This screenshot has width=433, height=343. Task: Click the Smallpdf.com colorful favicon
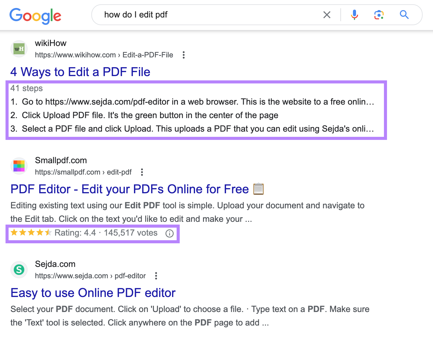(x=19, y=166)
